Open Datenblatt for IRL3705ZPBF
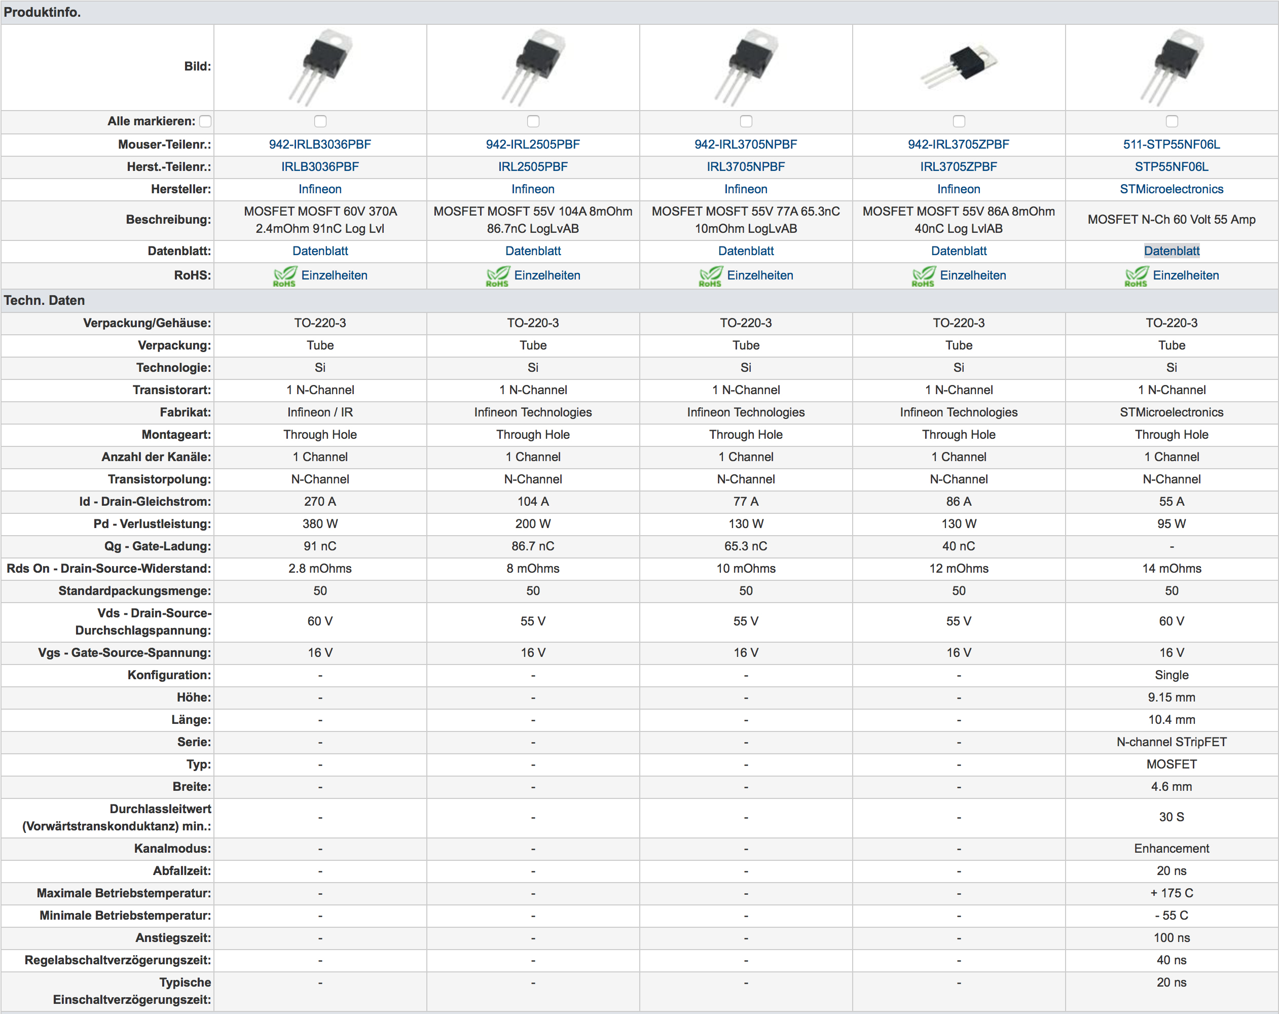Image resolution: width=1279 pixels, height=1014 pixels. (959, 251)
